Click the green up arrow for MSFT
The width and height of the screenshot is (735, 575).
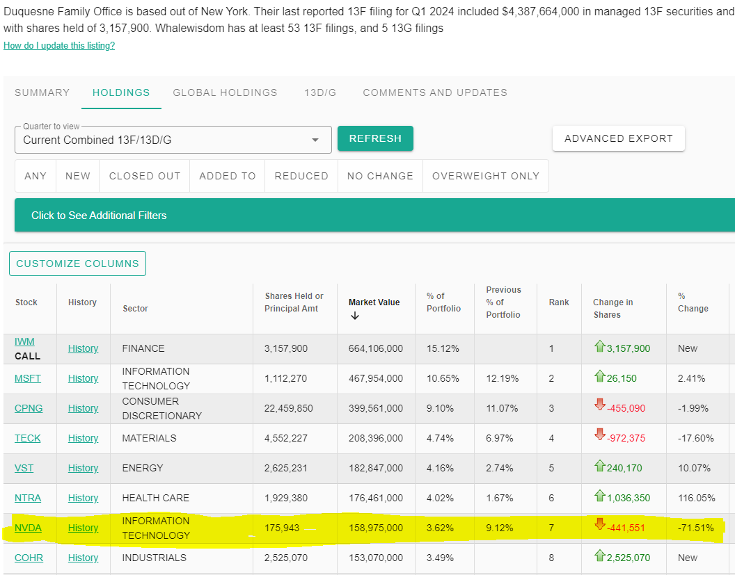click(x=599, y=376)
